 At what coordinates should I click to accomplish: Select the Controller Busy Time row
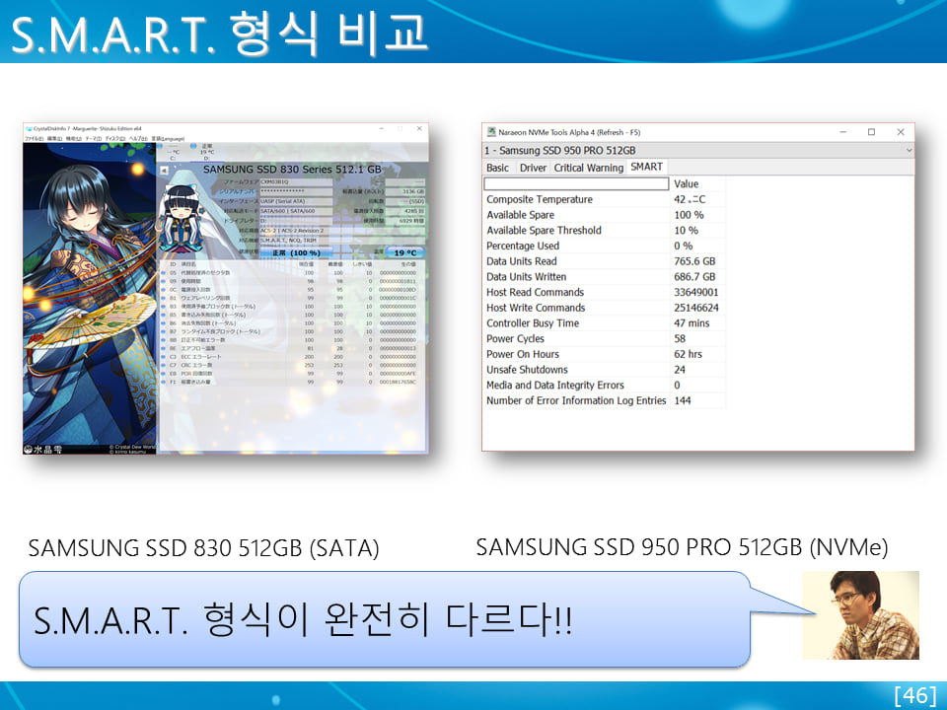pos(605,323)
